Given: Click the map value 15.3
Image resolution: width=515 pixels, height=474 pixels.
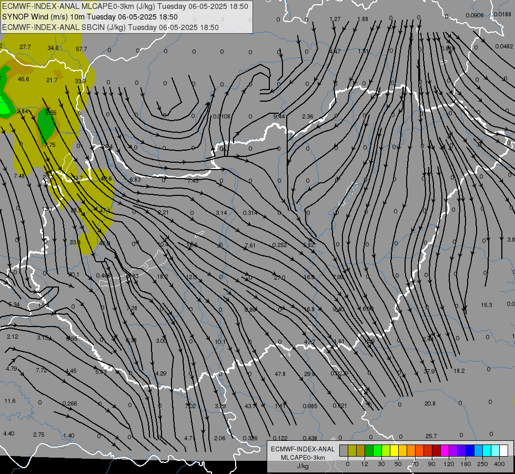Looking at the screenshot, I should pos(487,305).
